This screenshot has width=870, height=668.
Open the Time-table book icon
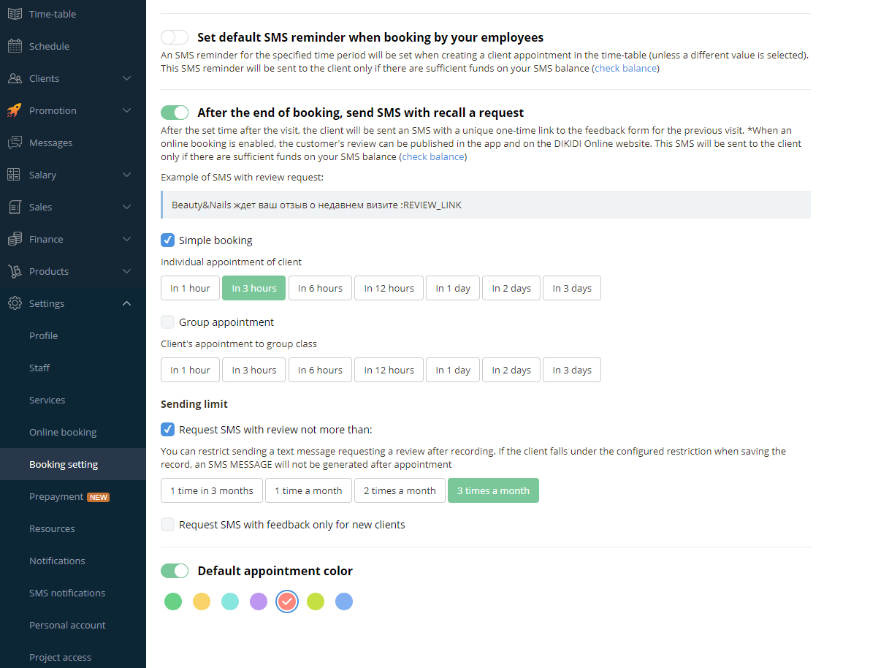coord(15,14)
